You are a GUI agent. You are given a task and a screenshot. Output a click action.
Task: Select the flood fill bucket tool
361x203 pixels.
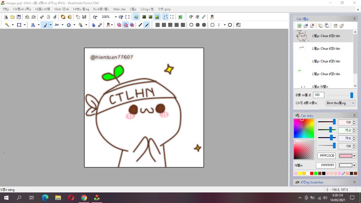[81, 25]
